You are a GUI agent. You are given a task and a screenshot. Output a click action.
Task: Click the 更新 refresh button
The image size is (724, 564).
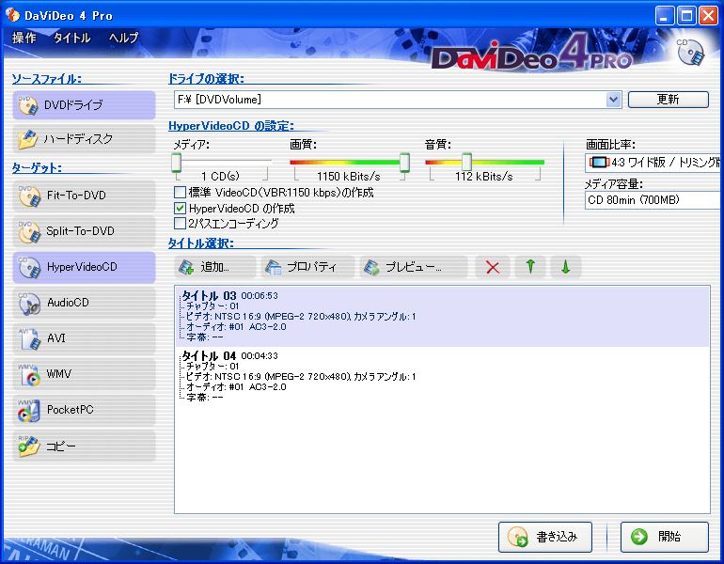point(669,100)
